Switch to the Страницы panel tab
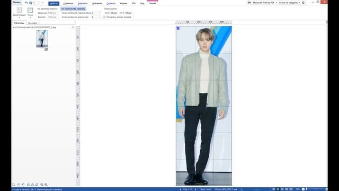Screen dimensions: 339x191 point(19,23)
